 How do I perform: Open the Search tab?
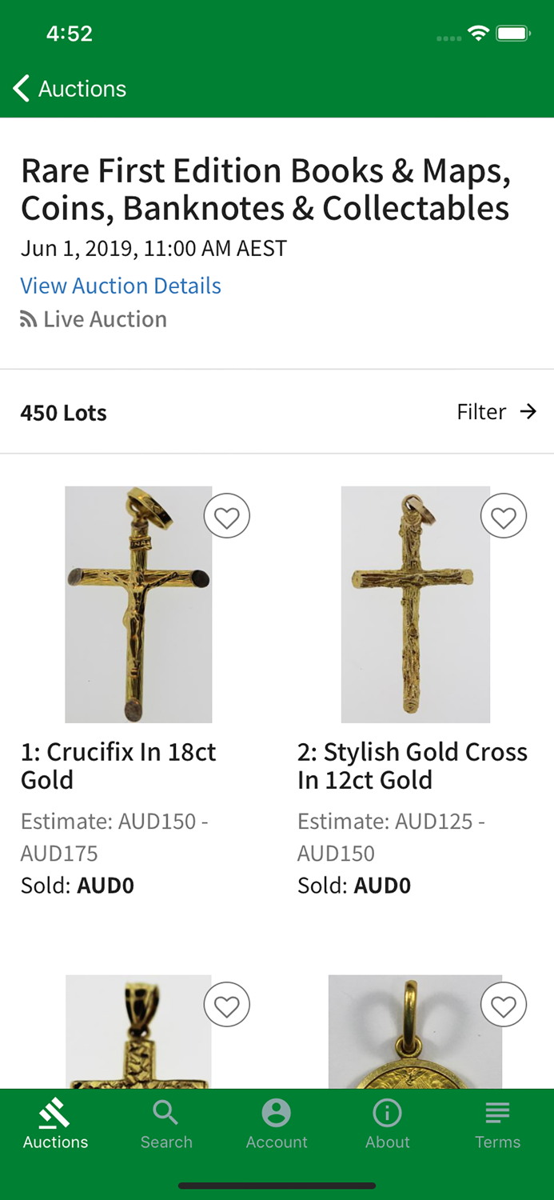tap(166, 1124)
